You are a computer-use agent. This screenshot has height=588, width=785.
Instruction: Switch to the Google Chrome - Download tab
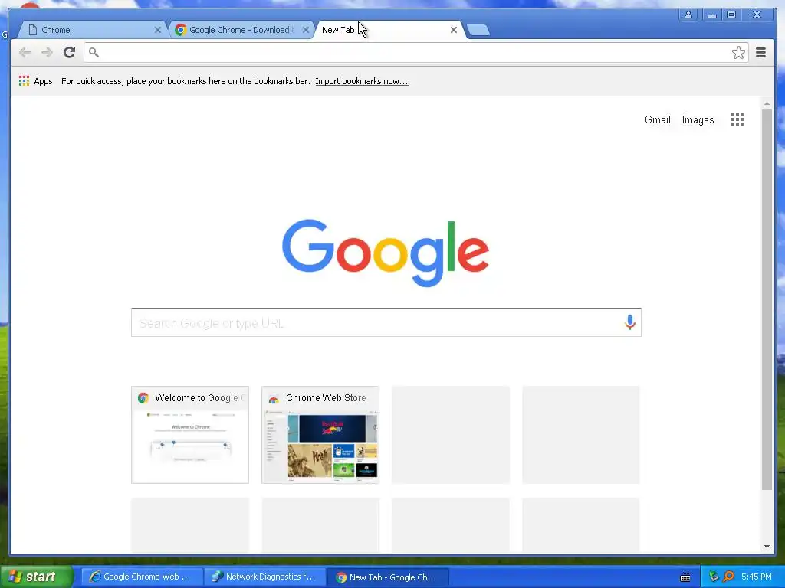240,30
